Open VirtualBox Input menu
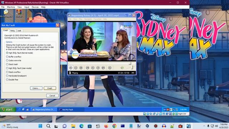The width and height of the screenshot is (229, 129). pyautogui.click(x=27, y=7)
